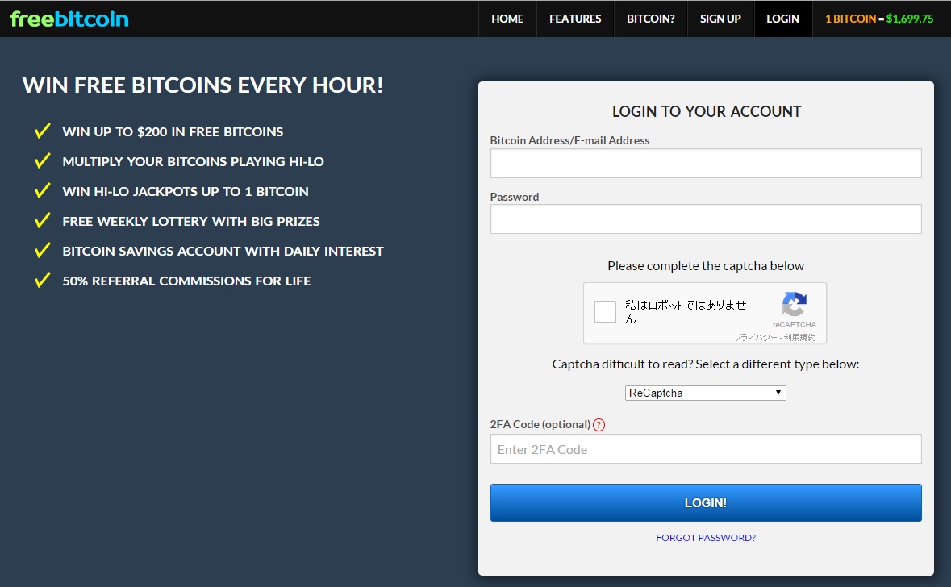Click the freebitcoin logo
951x587 pixels.
click(x=69, y=19)
